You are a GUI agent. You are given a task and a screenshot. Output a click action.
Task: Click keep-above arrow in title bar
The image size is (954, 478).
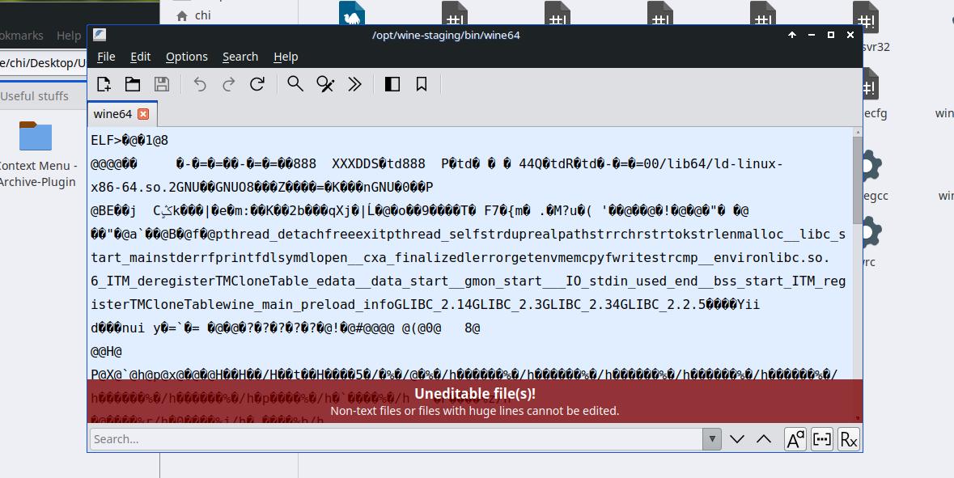coord(792,35)
